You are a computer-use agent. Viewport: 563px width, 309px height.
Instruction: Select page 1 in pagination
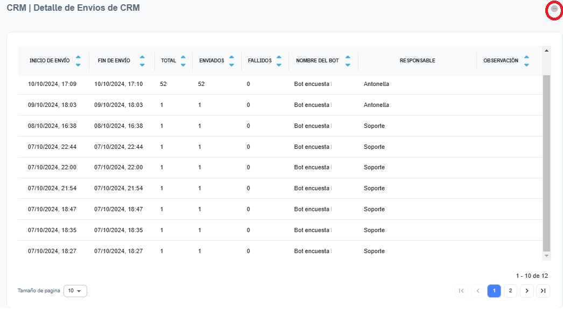(494, 291)
